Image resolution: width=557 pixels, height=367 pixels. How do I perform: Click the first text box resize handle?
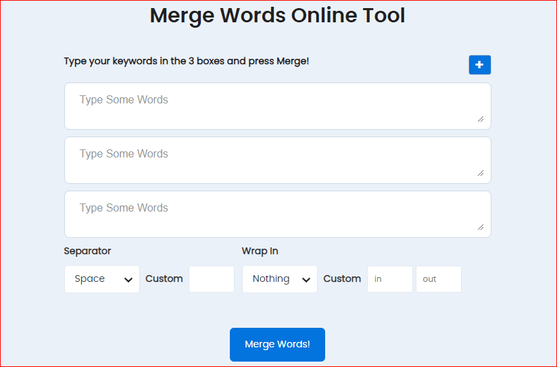coord(481,119)
